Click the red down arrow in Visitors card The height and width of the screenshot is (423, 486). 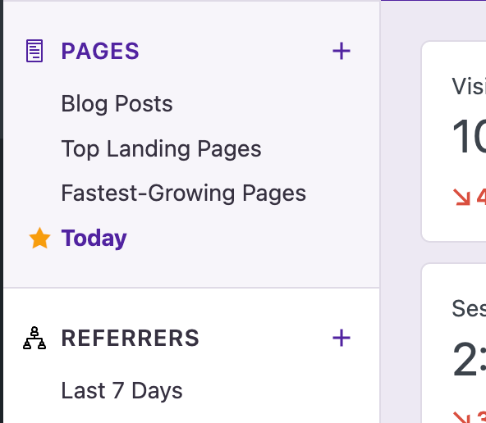point(461,197)
